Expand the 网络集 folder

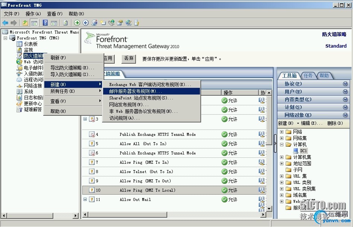(282, 138)
